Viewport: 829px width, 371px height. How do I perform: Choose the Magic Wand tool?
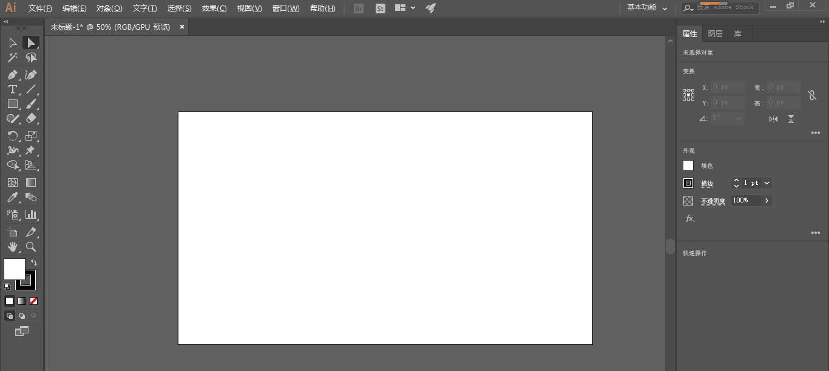(12, 58)
